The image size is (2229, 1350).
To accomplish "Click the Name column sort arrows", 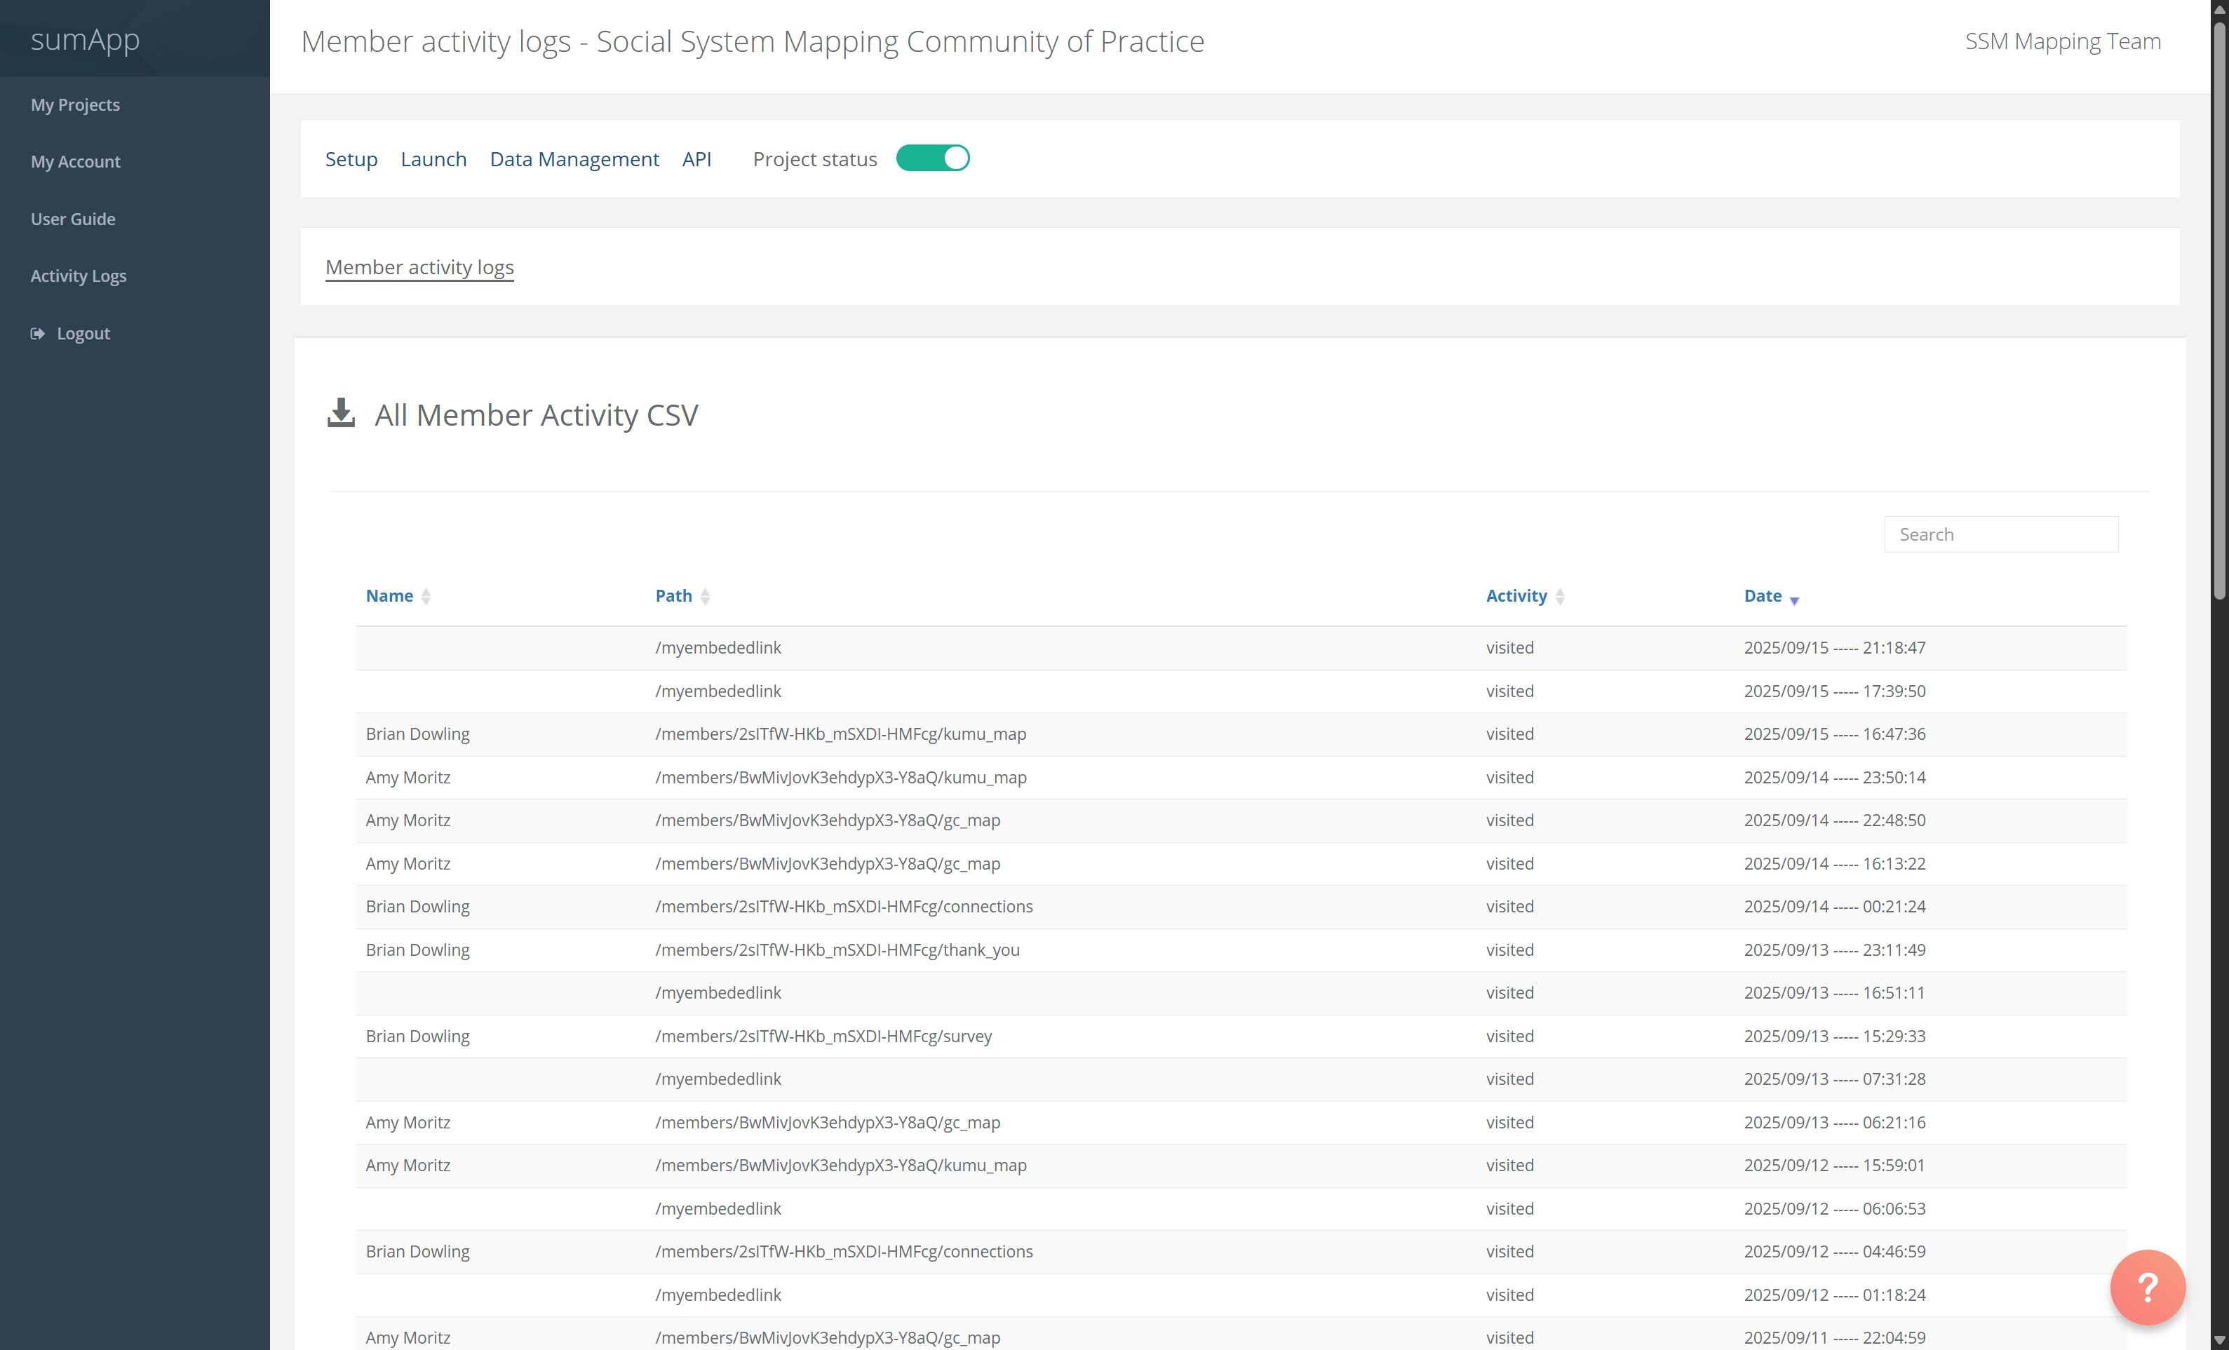I will click(426, 596).
